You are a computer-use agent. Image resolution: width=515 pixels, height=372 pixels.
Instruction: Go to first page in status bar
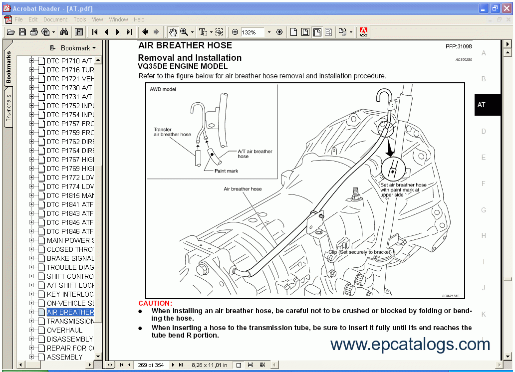point(122,365)
